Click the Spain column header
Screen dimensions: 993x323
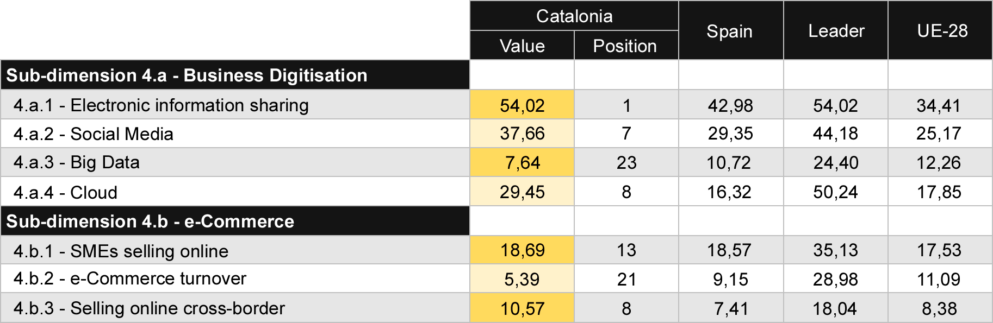(x=731, y=30)
